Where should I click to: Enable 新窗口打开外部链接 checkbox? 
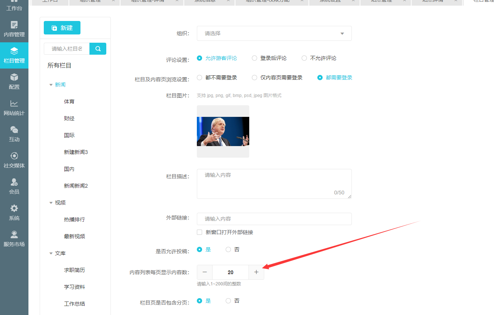pyautogui.click(x=199, y=232)
